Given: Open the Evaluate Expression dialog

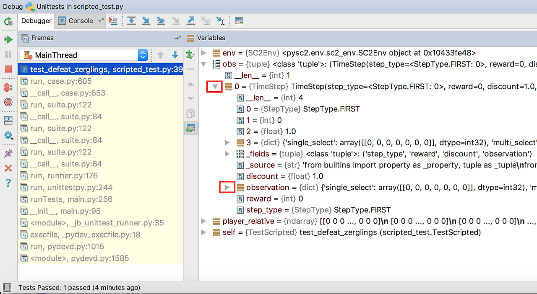Looking at the screenshot, I should tap(239, 21).
